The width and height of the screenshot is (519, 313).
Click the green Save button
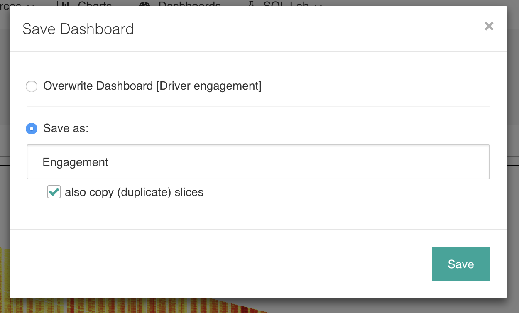pyautogui.click(x=461, y=264)
